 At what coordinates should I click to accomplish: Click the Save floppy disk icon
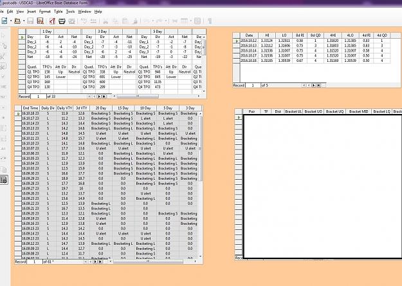[30, 21]
